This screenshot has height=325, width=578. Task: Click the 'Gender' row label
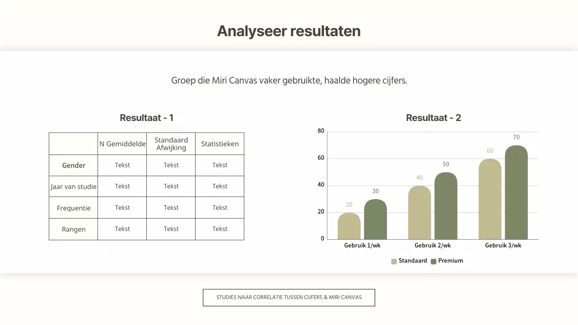click(74, 166)
